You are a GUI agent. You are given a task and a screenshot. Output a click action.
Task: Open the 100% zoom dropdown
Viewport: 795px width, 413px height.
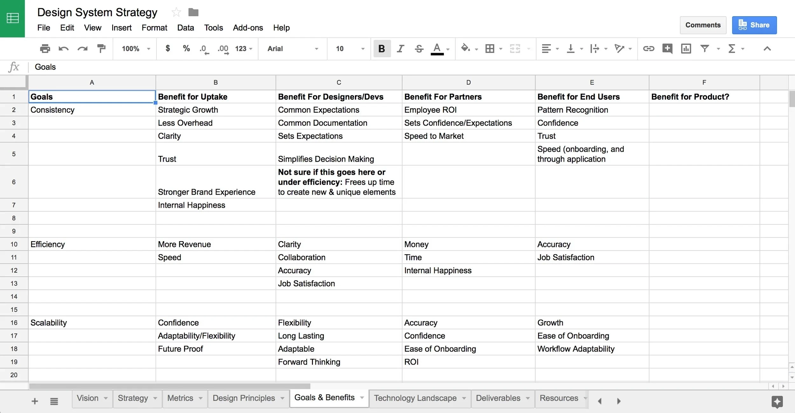(135, 49)
